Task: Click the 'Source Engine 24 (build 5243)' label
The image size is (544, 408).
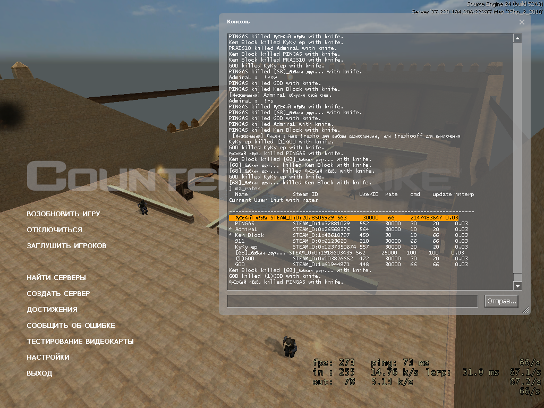Action: (x=505, y=4)
